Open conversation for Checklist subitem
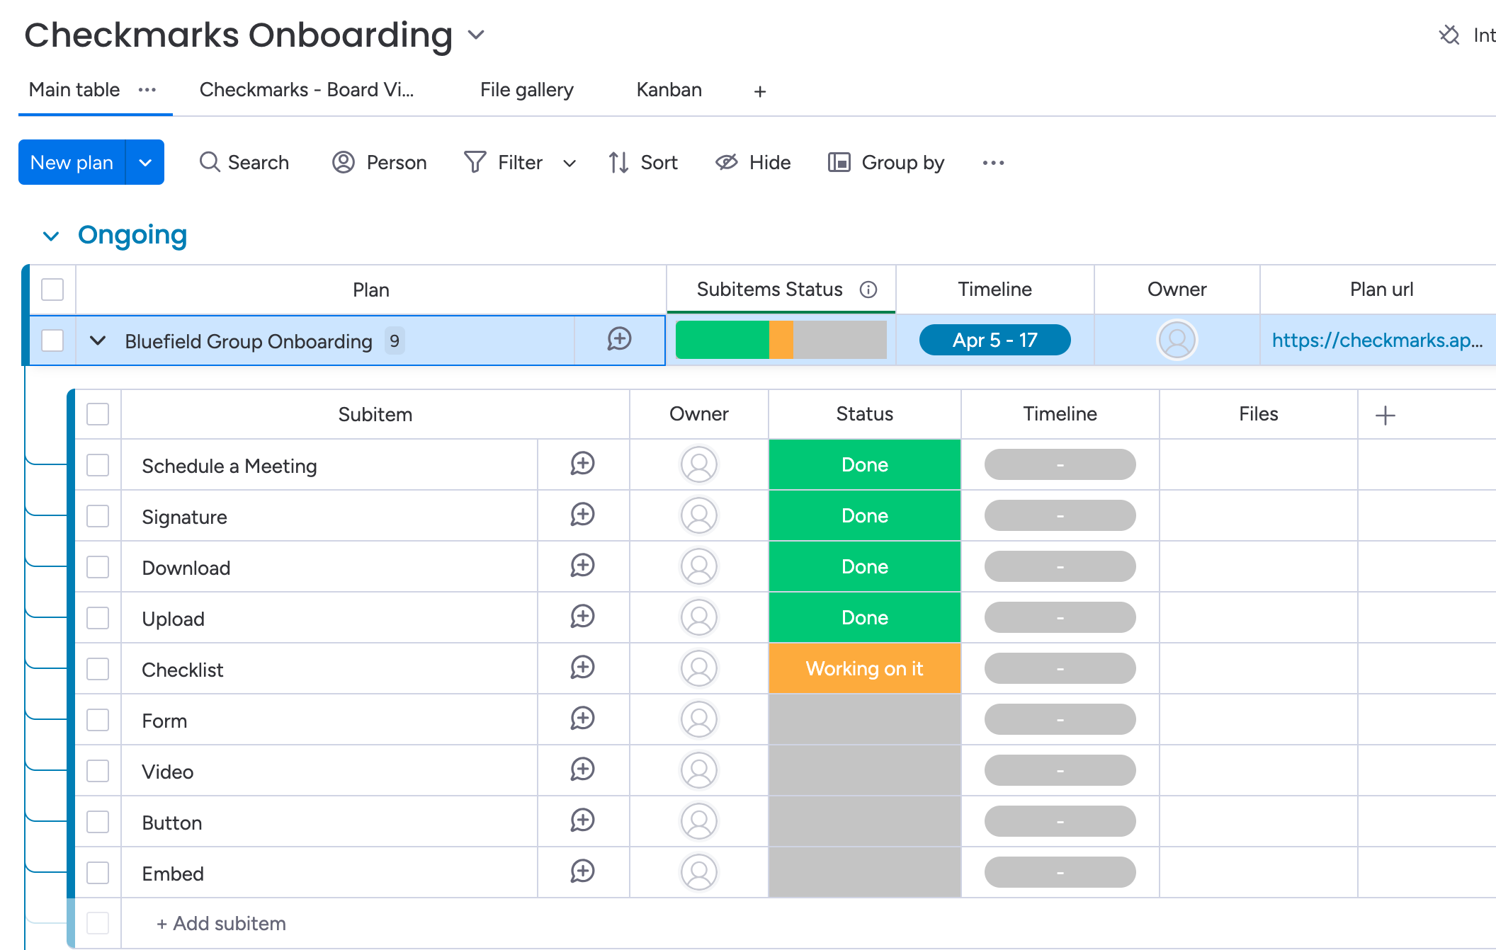1496x950 pixels. point(582,668)
